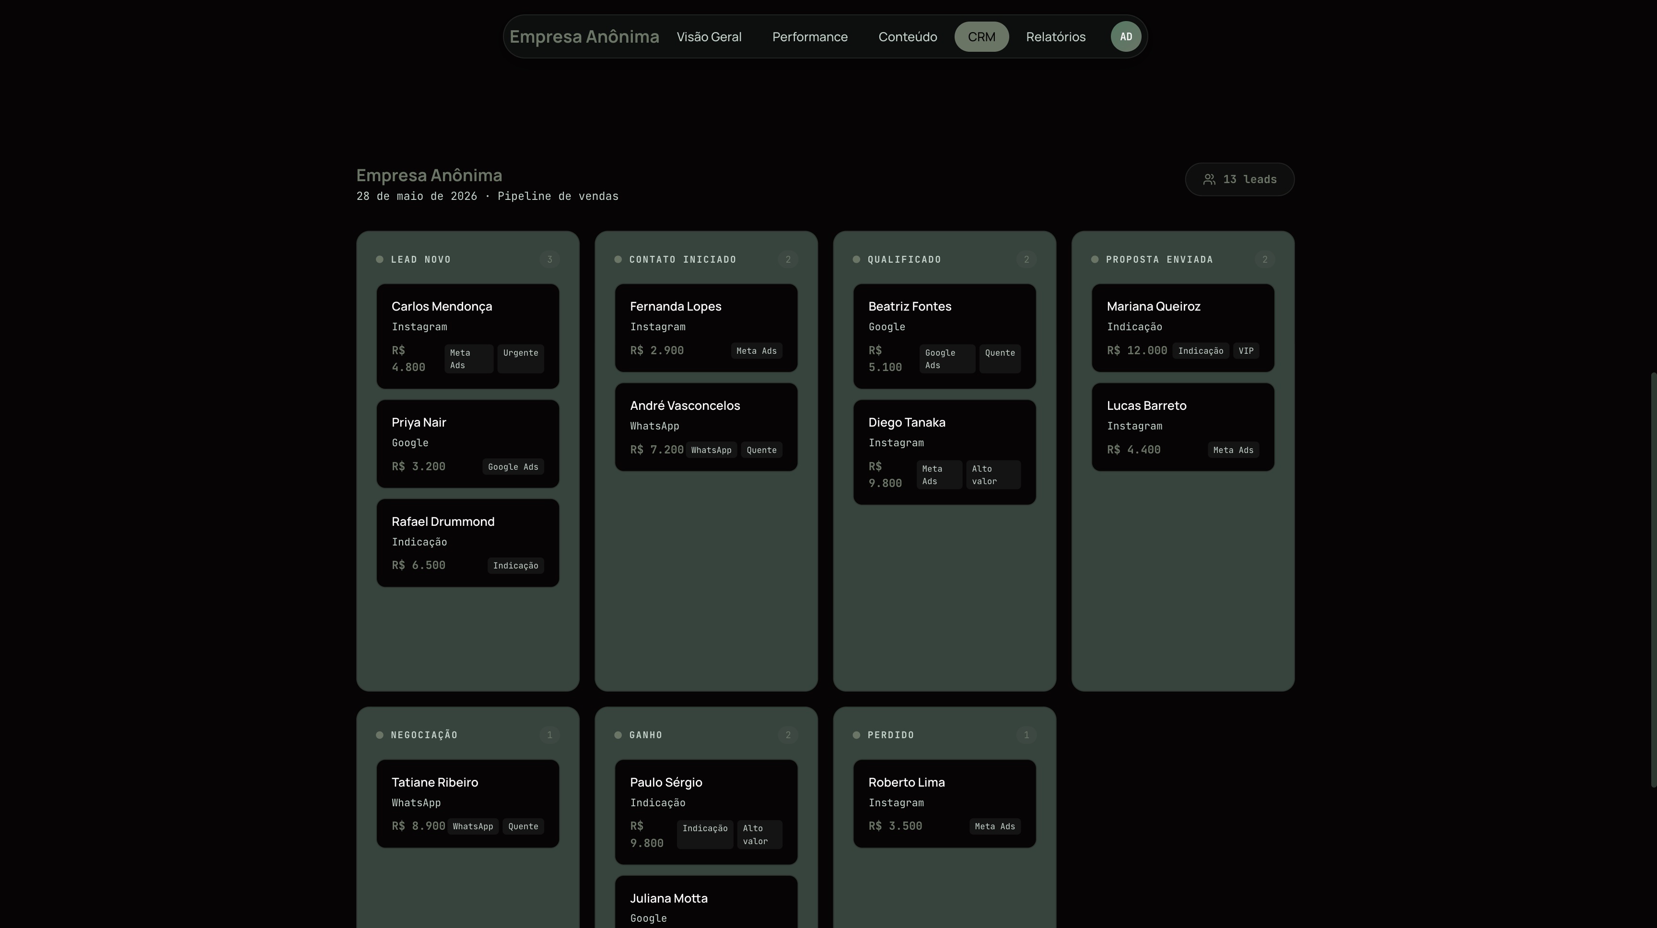Click Meta Ads tag on Lucas Barreto
This screenshot has height=928, width=1657.
[x=1233, y=450]
